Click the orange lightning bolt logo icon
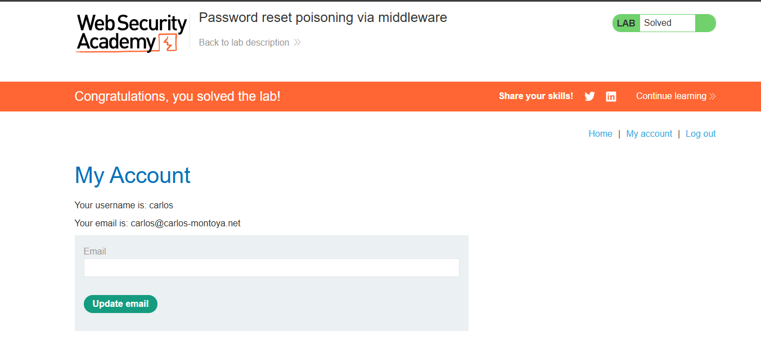The image size is (761, 344). pos(168,43)
